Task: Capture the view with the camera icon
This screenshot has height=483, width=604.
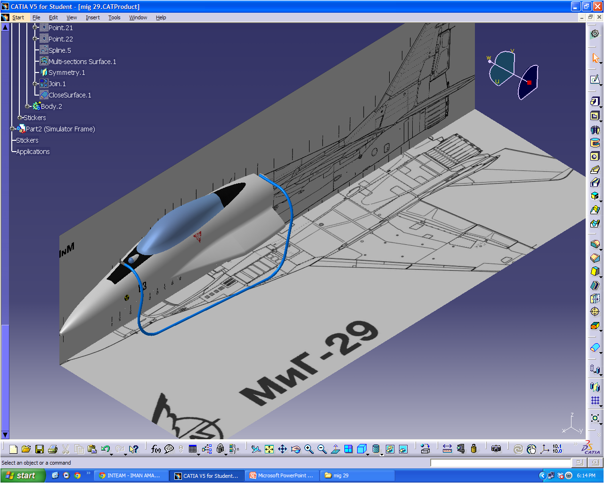Action: pyautogui.click(x=496, y=449)
